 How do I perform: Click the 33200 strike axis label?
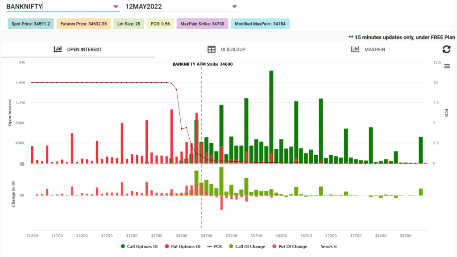click(132, 236)
